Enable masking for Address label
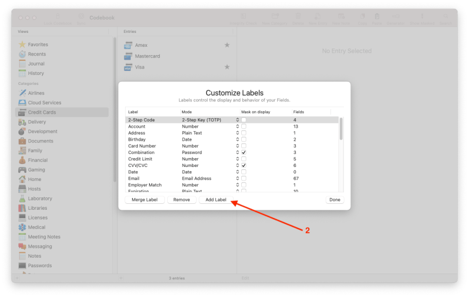Screen dimensions: 469x297 pyautogui.click(x=244, y=133)
